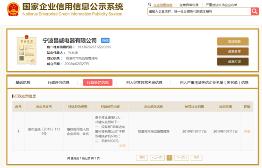Image resolution: width=262 pixels, height=168 pixels.
Task: Click the establishment date 2008年02月27日
Action: pyautogui.click(x=77, y=64)
